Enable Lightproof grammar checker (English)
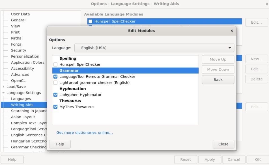 tap(55, 83)
